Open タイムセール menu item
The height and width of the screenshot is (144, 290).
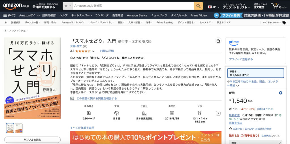click(x=179, y=15)
